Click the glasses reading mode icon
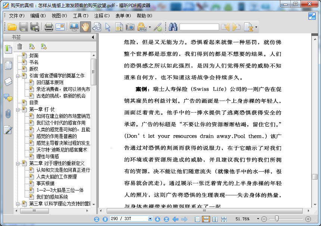Screen dimensions: 321x226 point(97,27)
